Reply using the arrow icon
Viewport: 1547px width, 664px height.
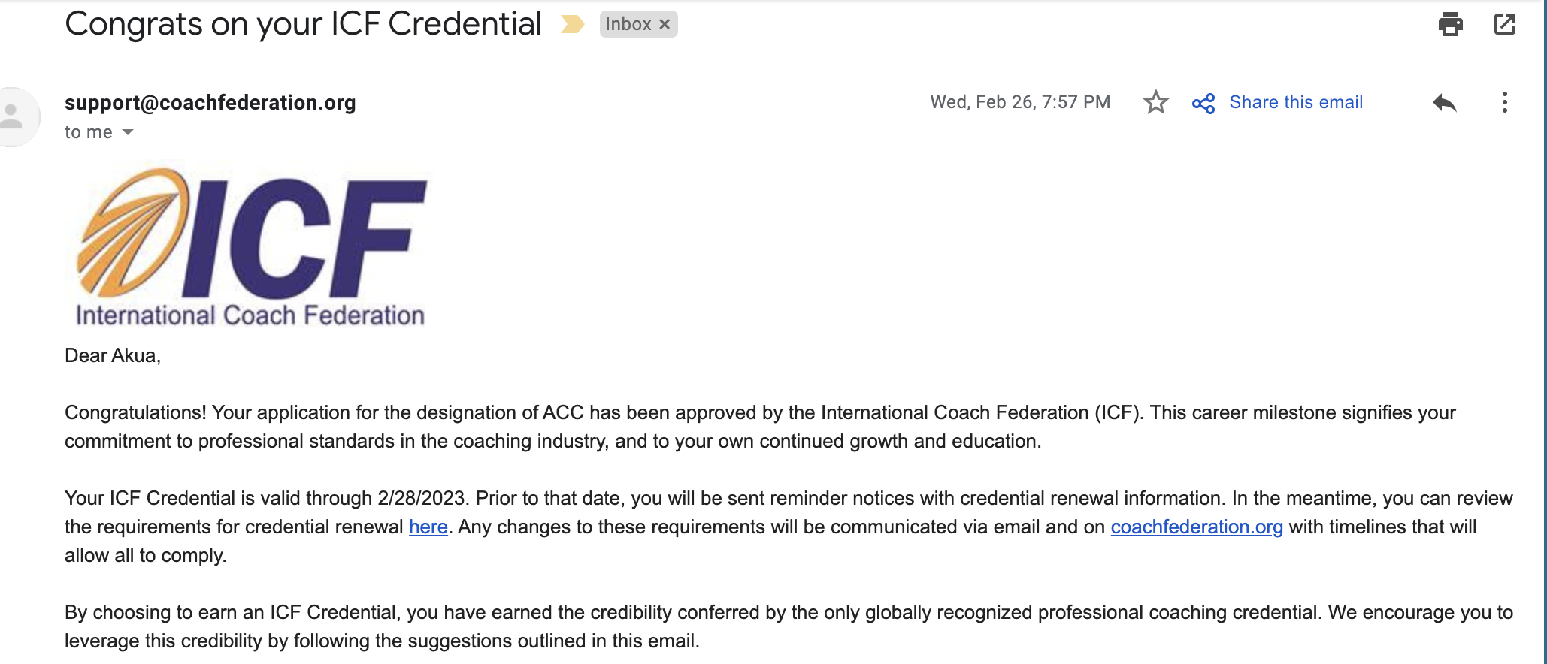(x=1444, y=103)
